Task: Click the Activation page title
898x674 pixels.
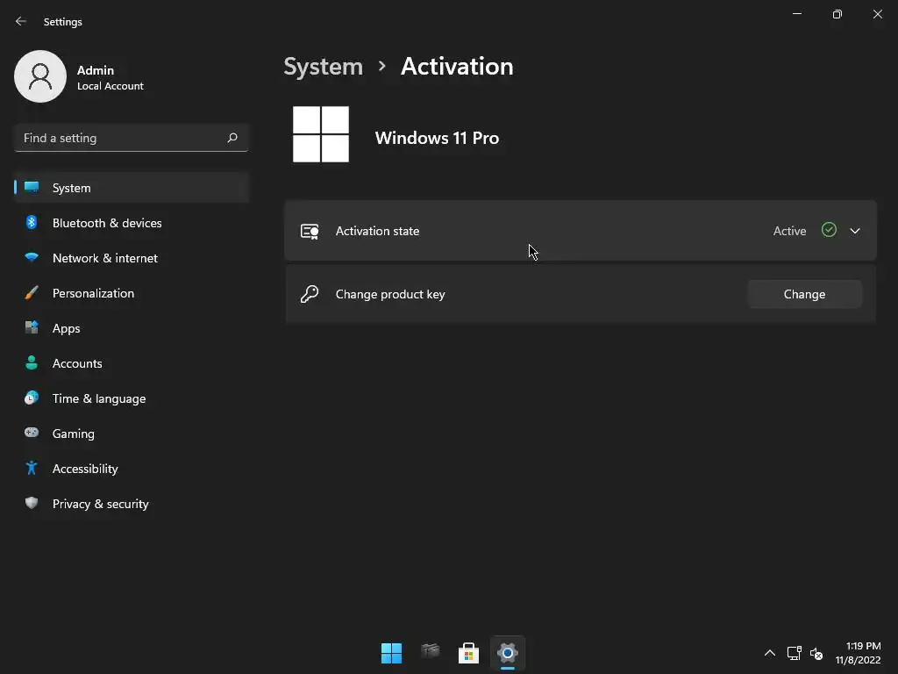Action: (x=457, y=67)
